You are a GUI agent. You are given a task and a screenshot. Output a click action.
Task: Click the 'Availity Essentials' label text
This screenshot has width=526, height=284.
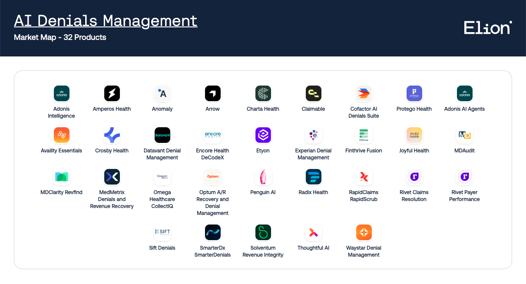pyautogui.click(x=61, y=151)
